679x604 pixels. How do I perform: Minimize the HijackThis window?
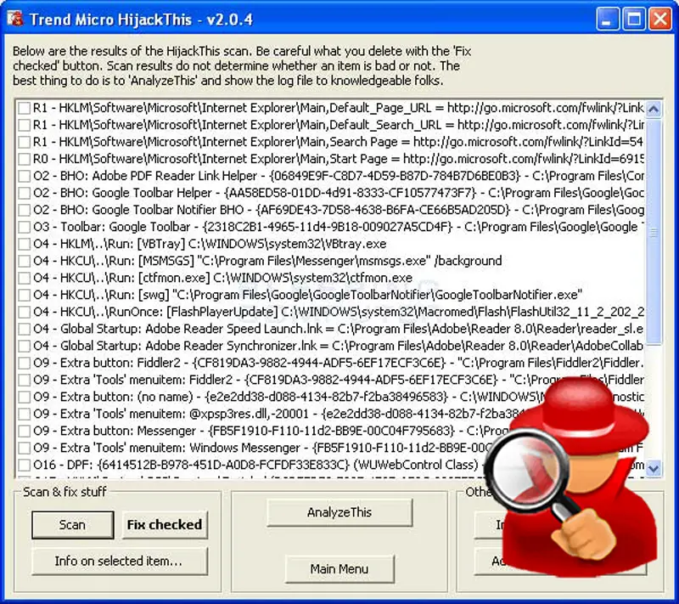tap(607, 19)
